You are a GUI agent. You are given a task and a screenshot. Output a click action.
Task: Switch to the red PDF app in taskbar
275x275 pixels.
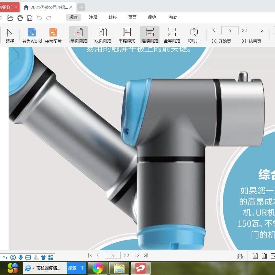[141, 268]
